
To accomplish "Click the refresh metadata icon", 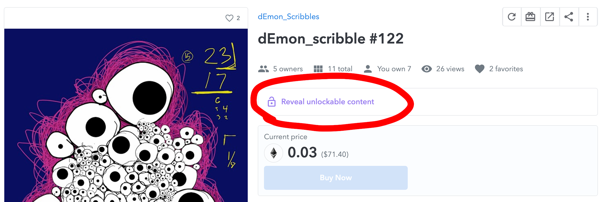I will [512, 17].
